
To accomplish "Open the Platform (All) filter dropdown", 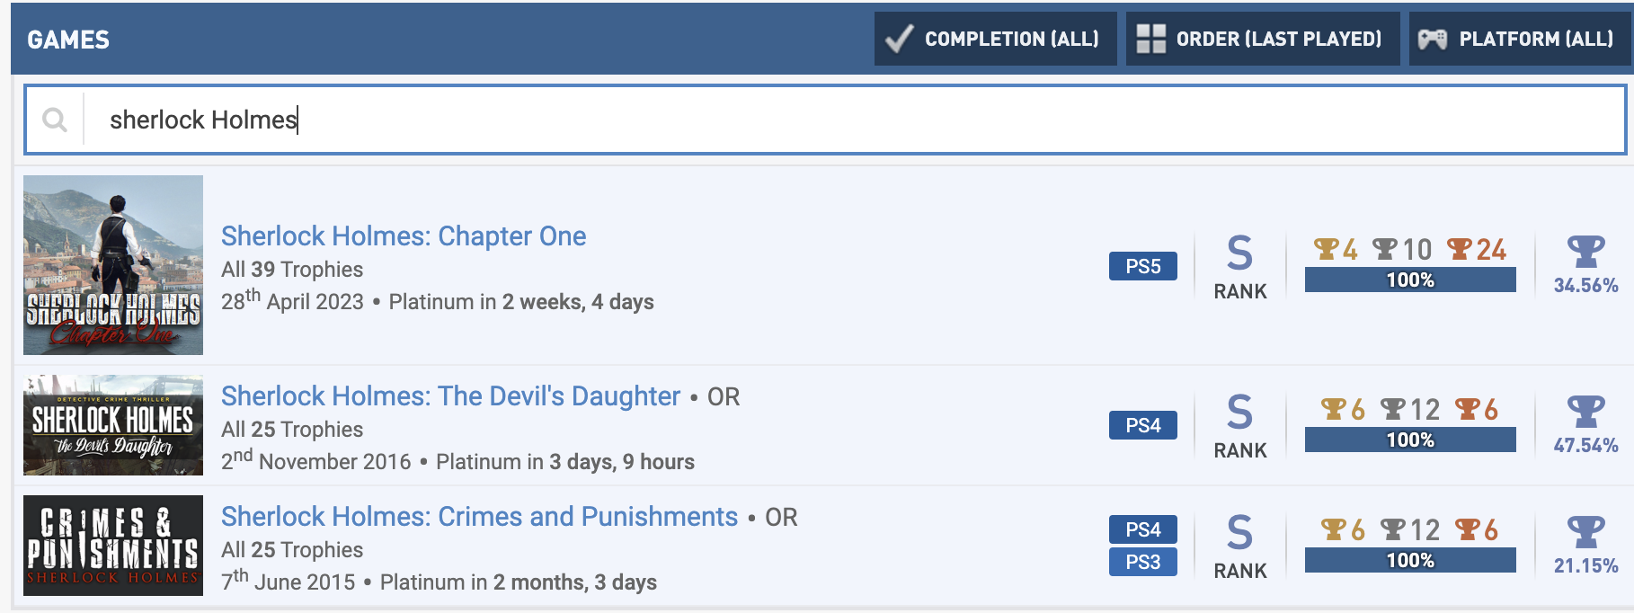I will (x=1521, y=39).
